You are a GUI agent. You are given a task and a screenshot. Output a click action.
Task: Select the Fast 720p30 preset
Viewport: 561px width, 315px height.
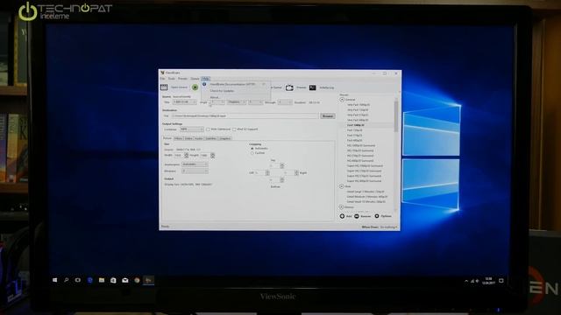(x=354, y=130)
